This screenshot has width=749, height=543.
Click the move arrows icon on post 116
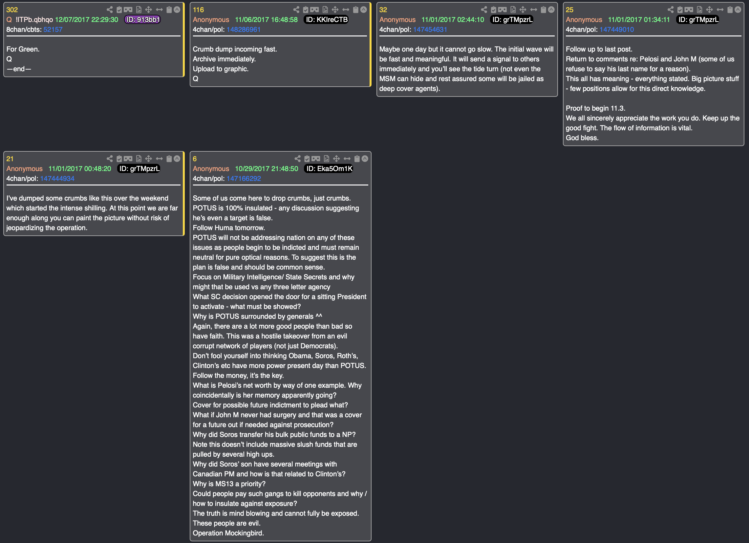(x=335, y=10)
